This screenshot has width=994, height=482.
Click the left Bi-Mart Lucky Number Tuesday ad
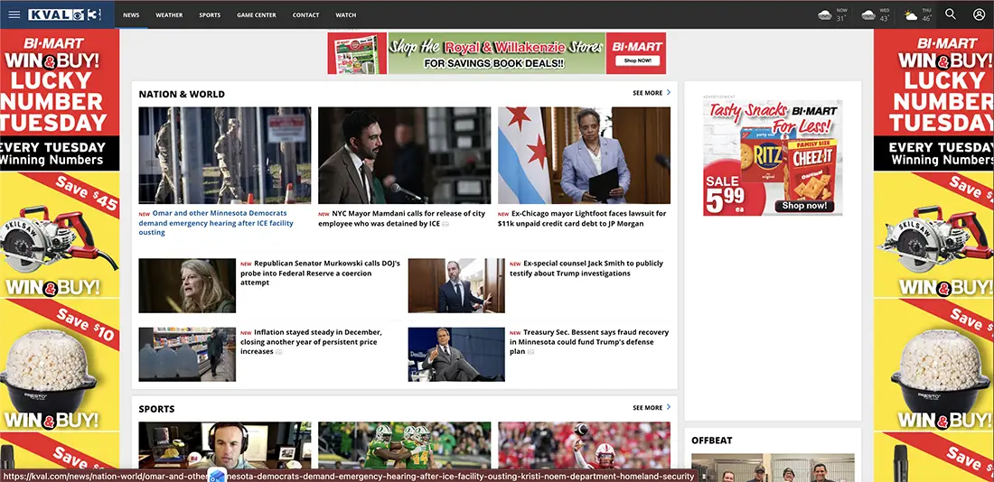click(60, 254)
